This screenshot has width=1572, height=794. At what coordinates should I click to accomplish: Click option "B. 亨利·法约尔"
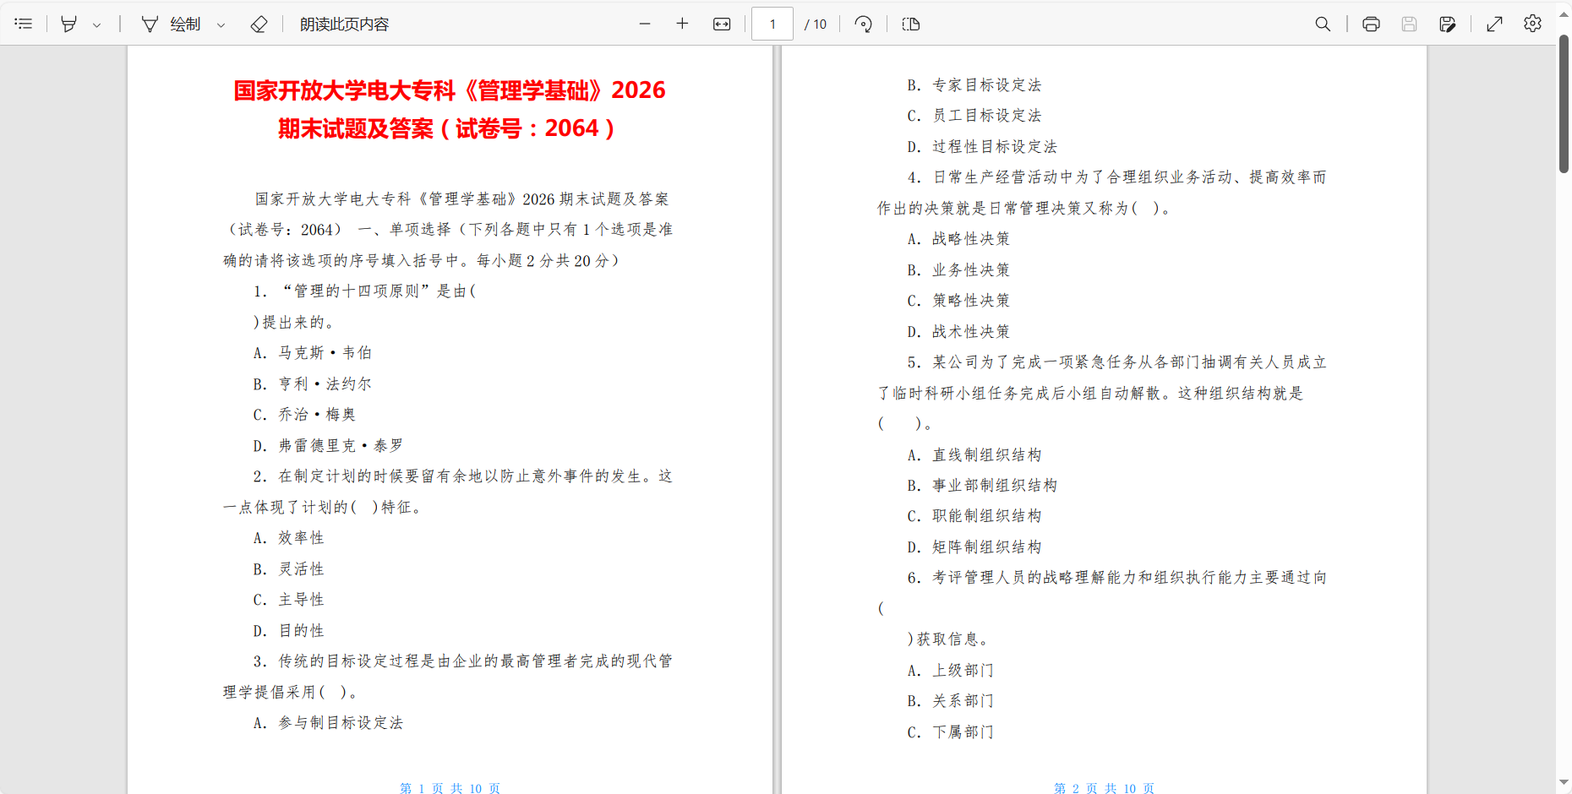312,384
